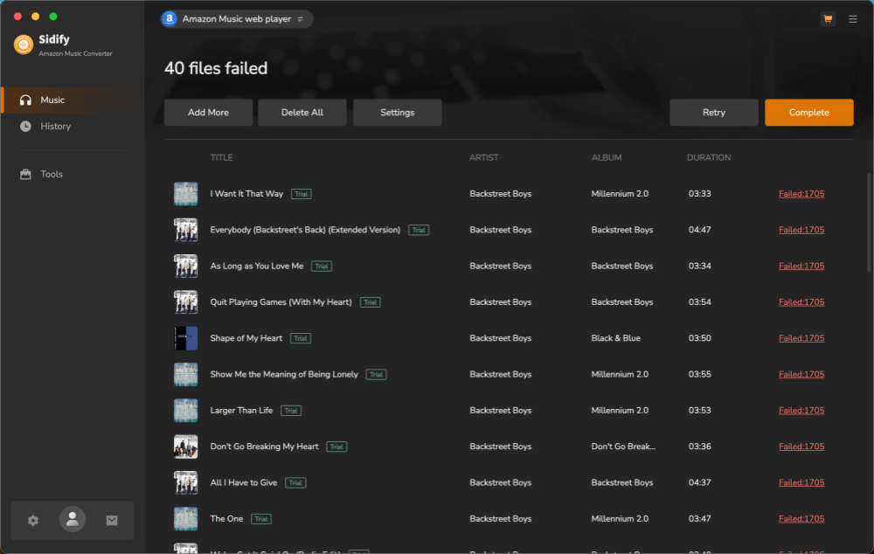The width and height of the screenshot is (874, 554).
Task: Select Music in the sidebar
Action: pos(73,100)
